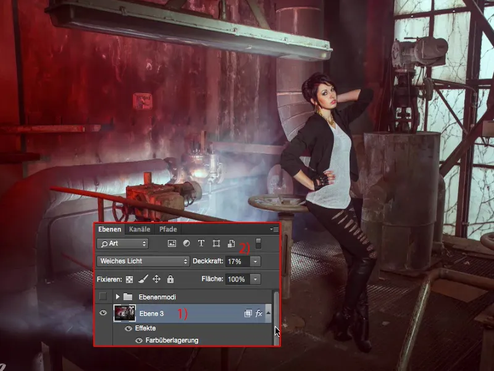Lock all padlock icon
The image size is (494, 371).
170,279
